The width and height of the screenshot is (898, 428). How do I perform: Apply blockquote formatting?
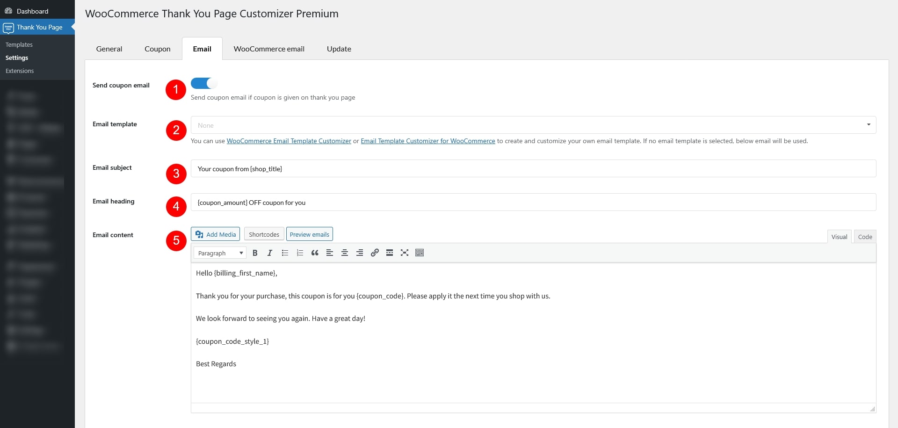pos(315,253)
